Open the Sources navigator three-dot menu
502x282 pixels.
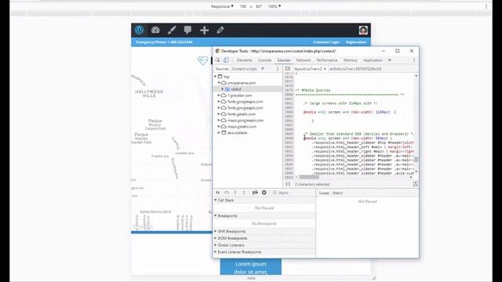pyautogui.click(x=278, y=69)
